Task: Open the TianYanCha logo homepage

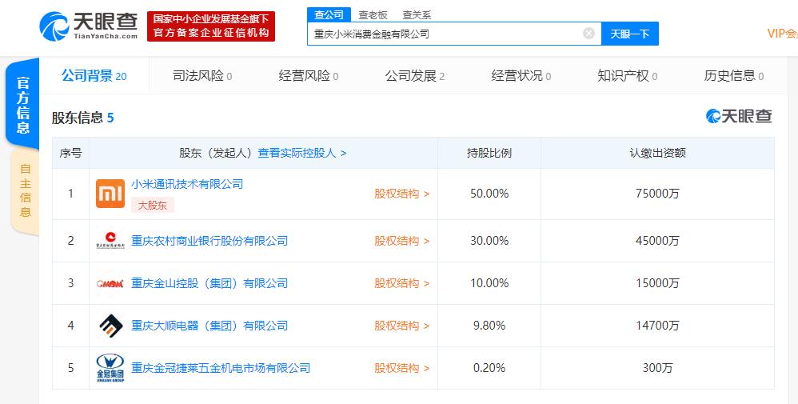Action: point(89,26)
